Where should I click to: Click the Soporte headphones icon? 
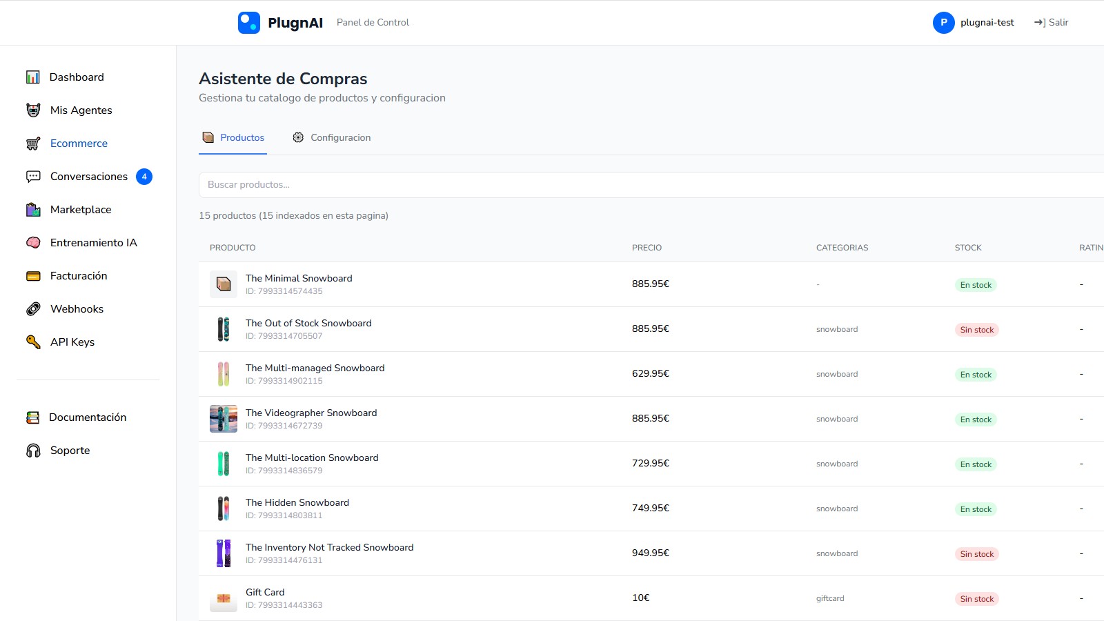32,450
